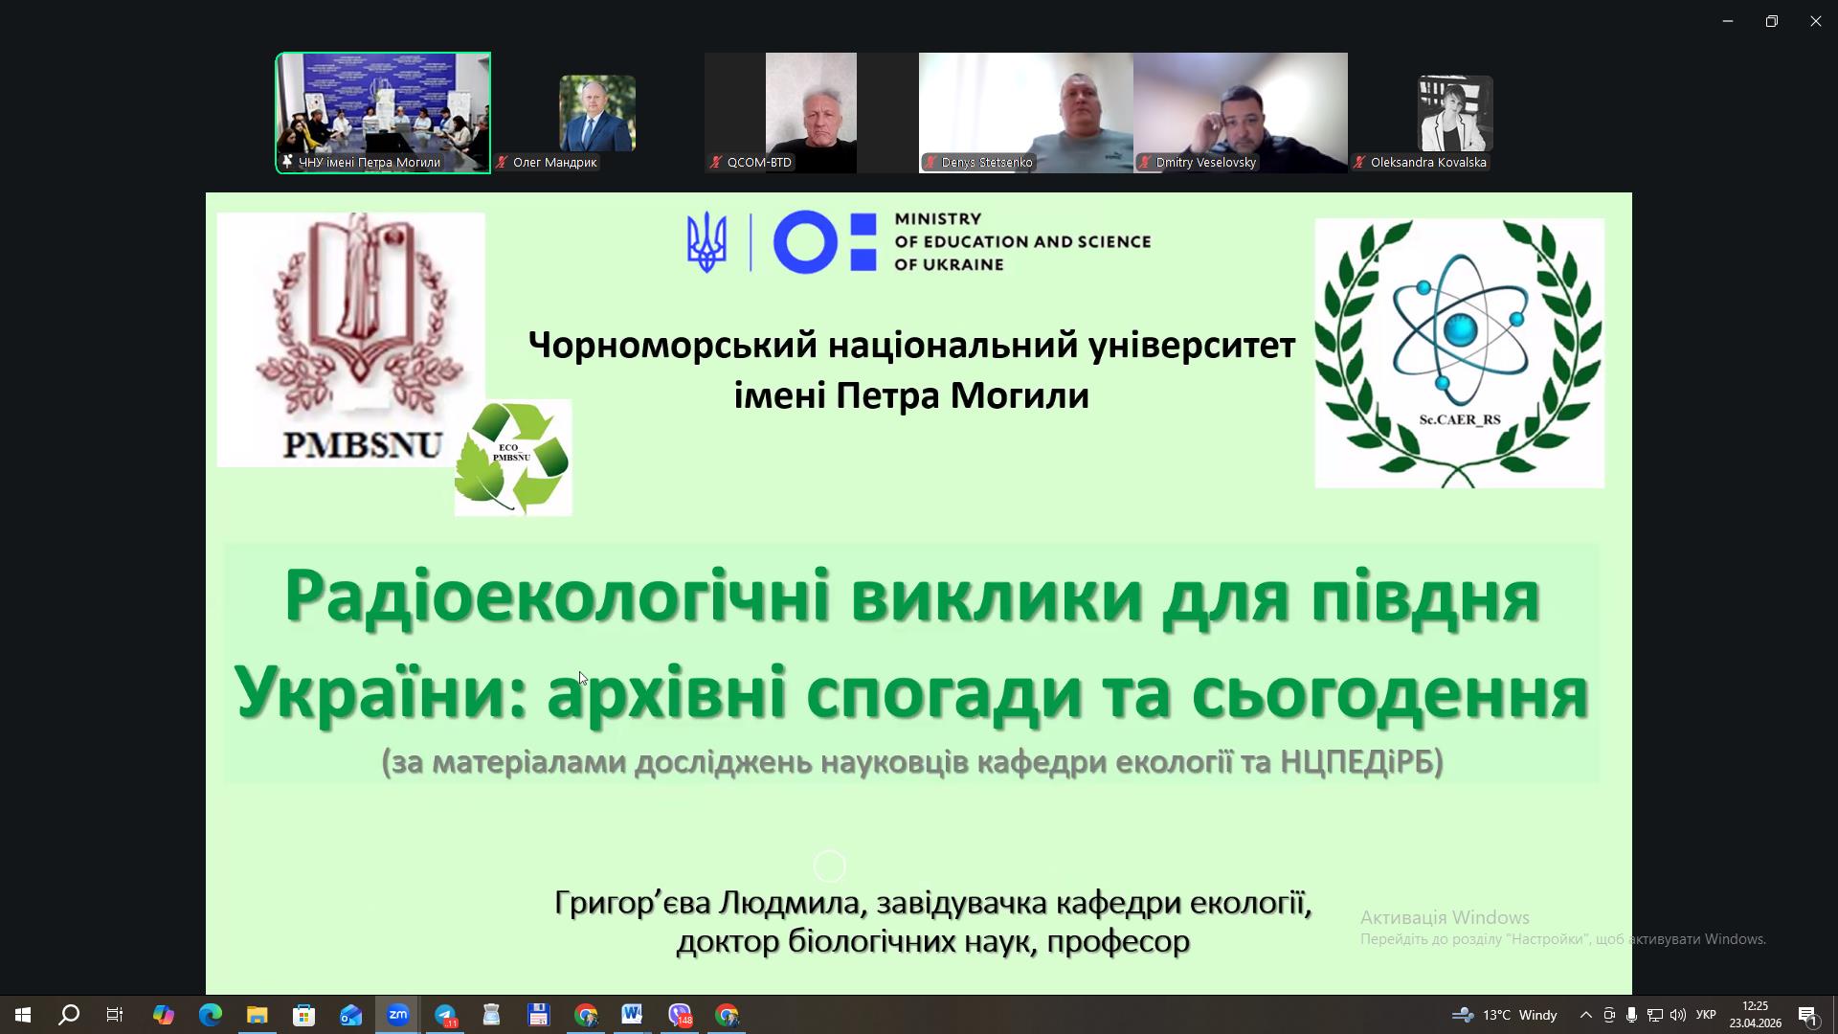Screen dimensions: 1838x1034
Task: Select Dmitry Veselovsky's video tile
Action: [1240, 113]
